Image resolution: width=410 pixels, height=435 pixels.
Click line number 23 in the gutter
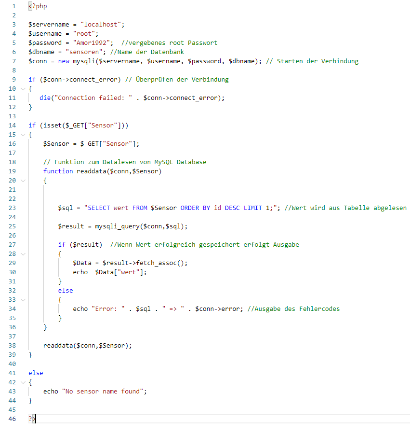click(x=12, y=208)
